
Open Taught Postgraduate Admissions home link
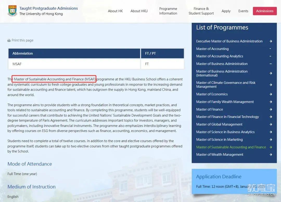[x=49, y=8]
